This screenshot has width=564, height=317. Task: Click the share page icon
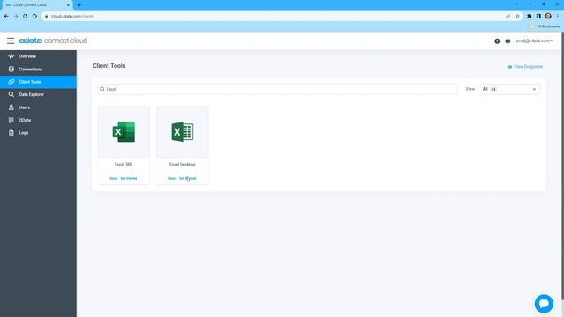508,16
